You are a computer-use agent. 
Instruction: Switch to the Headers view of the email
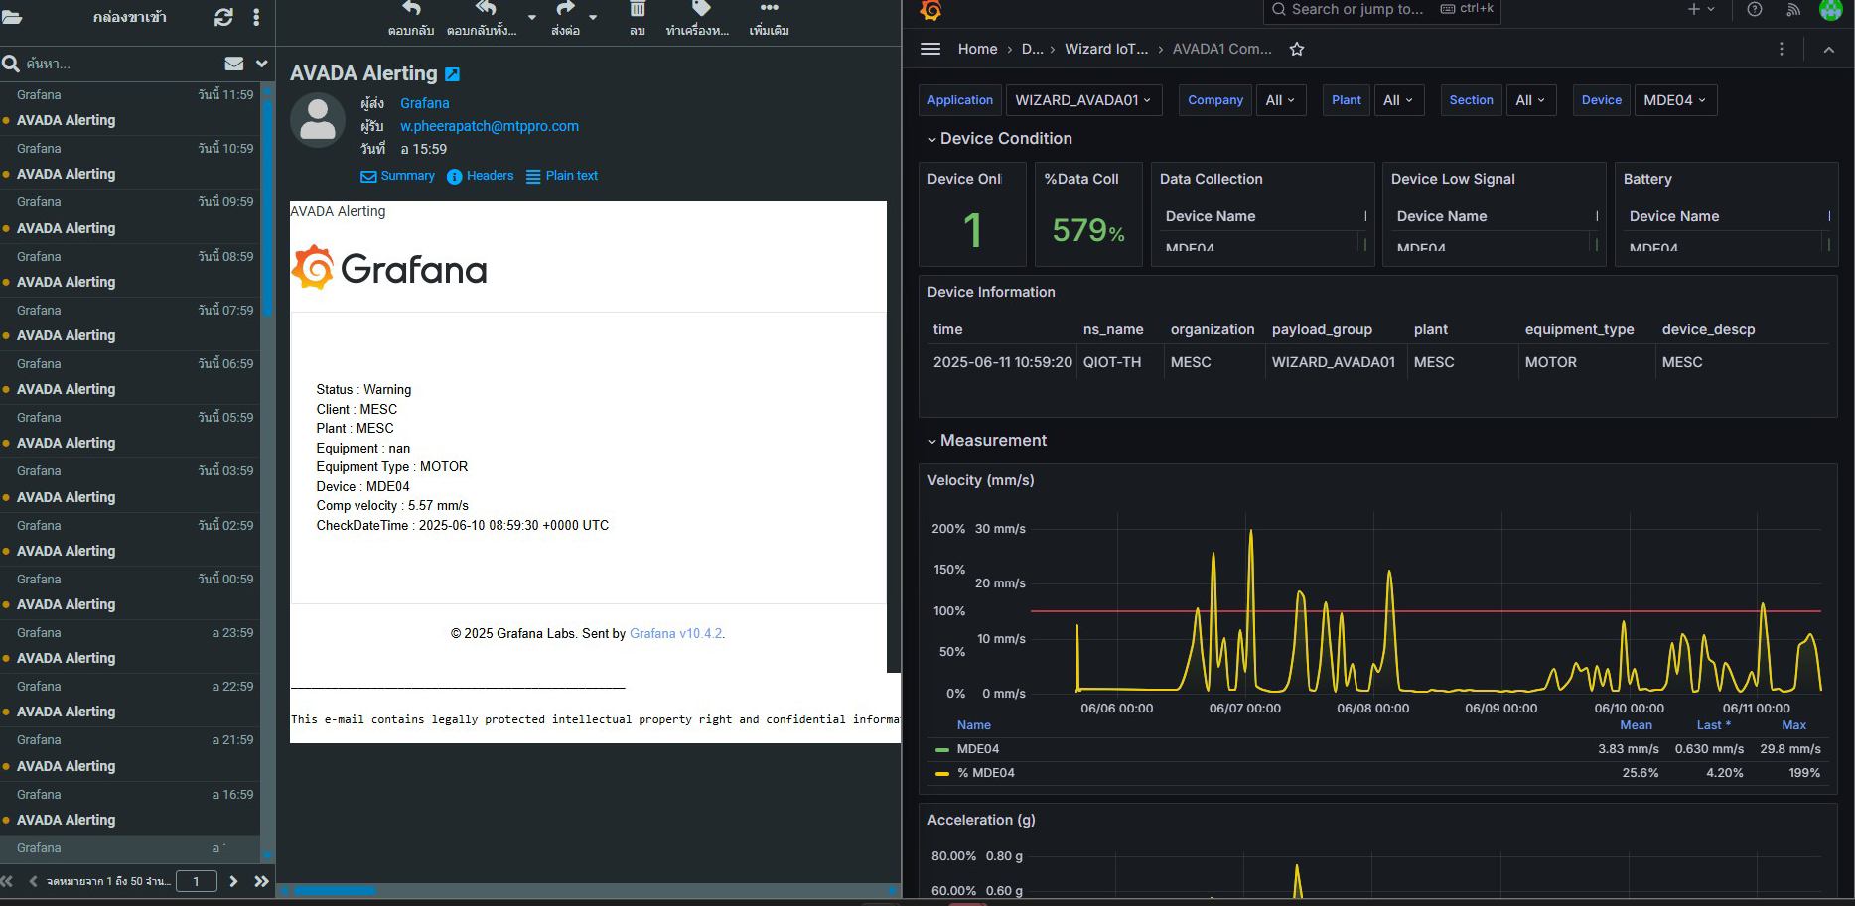click(x=480, y=176)
